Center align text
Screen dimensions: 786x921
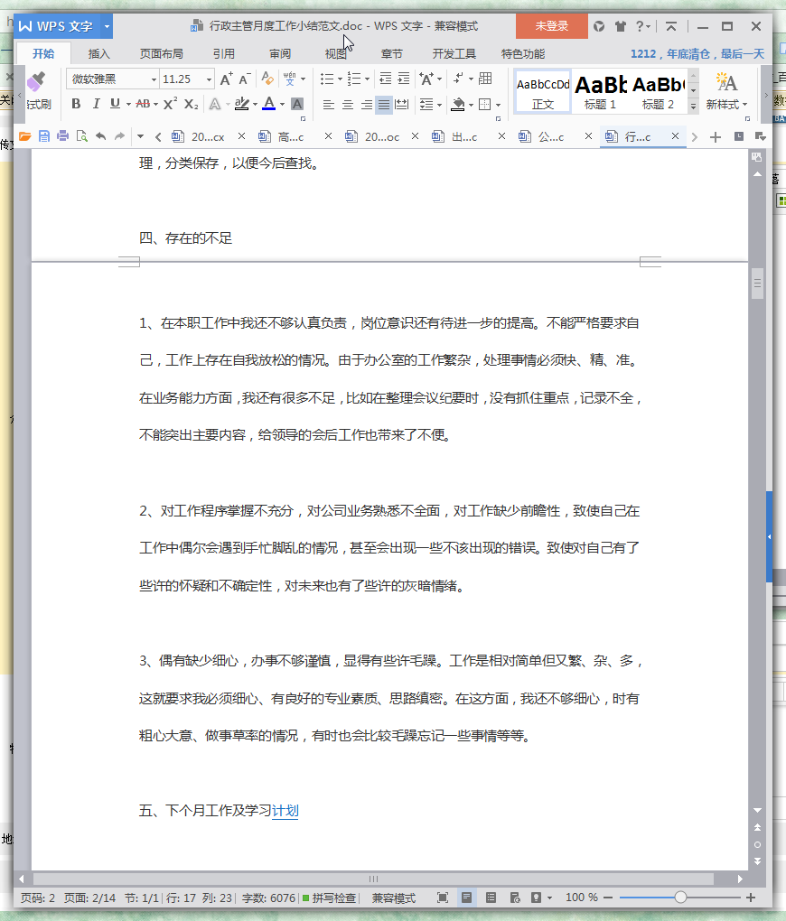(x=348, y=105)
